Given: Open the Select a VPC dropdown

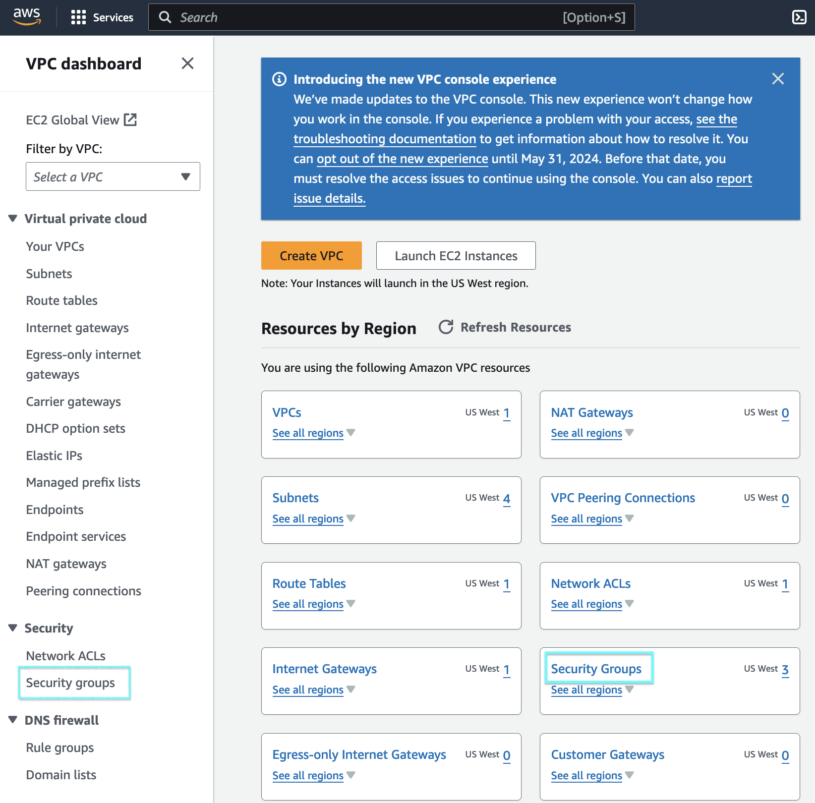Looking at the screenshot, I should pyautogui.click(x=113, y=176).
